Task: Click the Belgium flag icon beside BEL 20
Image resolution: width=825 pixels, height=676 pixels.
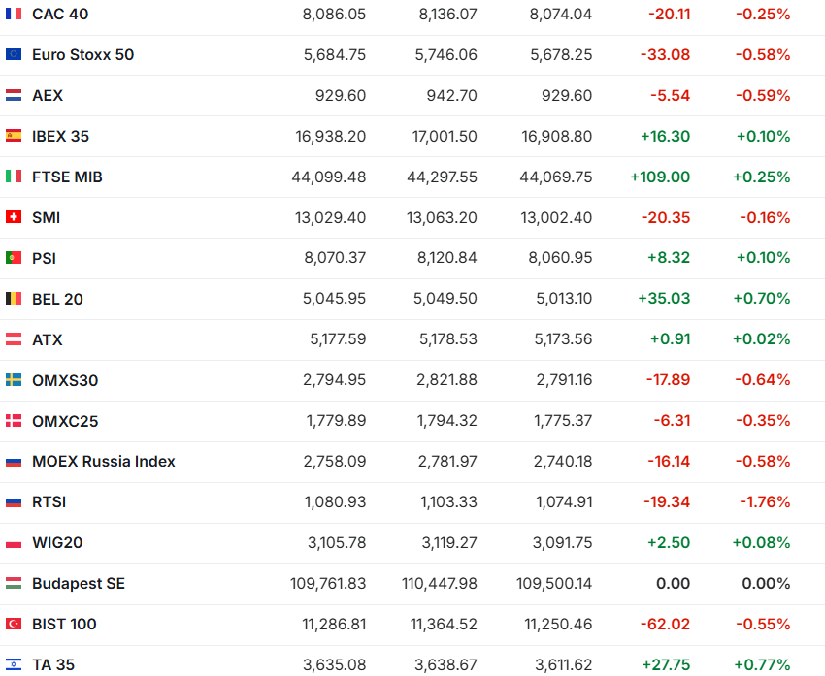Action: 14,300
